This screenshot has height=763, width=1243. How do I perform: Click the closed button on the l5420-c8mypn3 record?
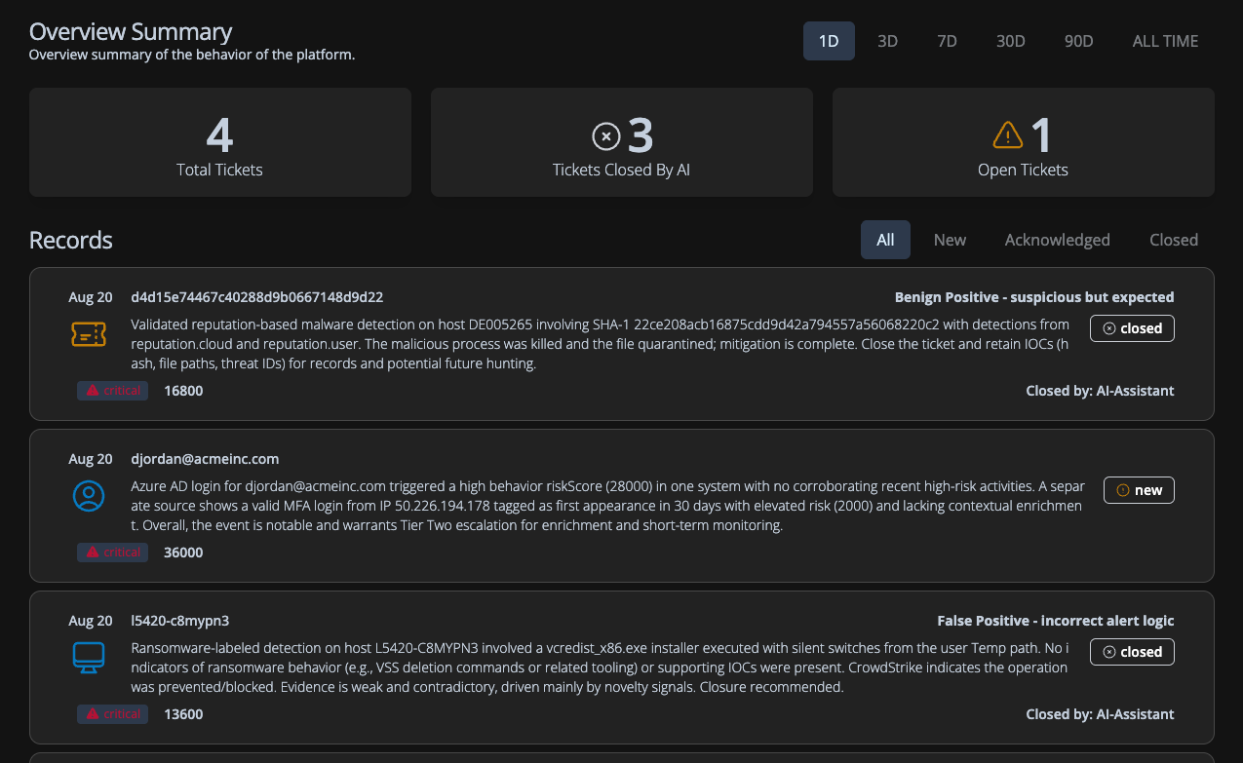[1132, 652]
